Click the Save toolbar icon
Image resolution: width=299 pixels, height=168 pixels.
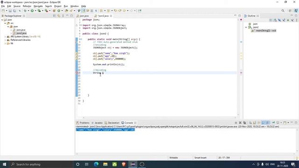pos(10,11)
